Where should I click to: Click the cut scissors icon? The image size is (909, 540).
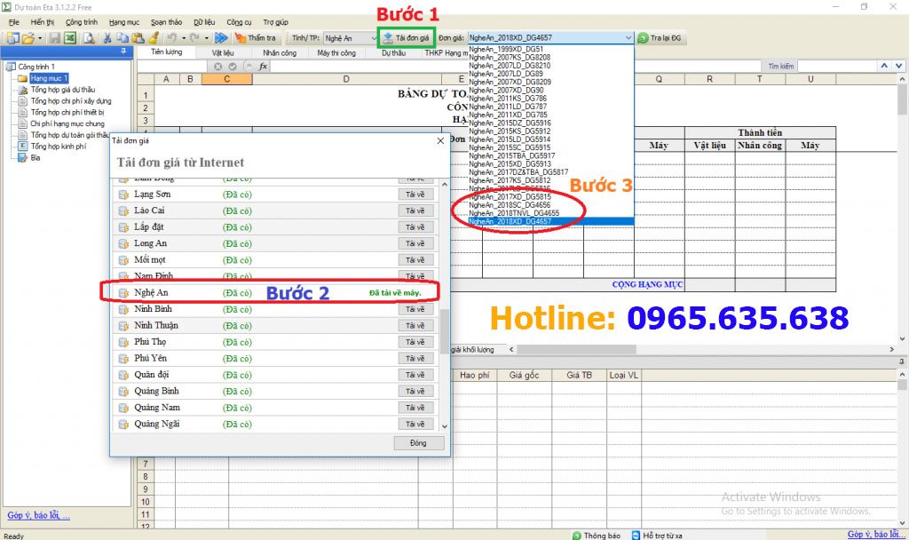(107, 38)
